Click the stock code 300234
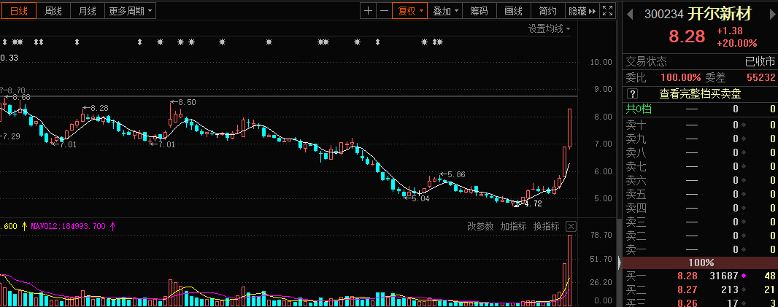Image resolution: width=778 pixels, height=307 pixels. [x=664, y=14]
